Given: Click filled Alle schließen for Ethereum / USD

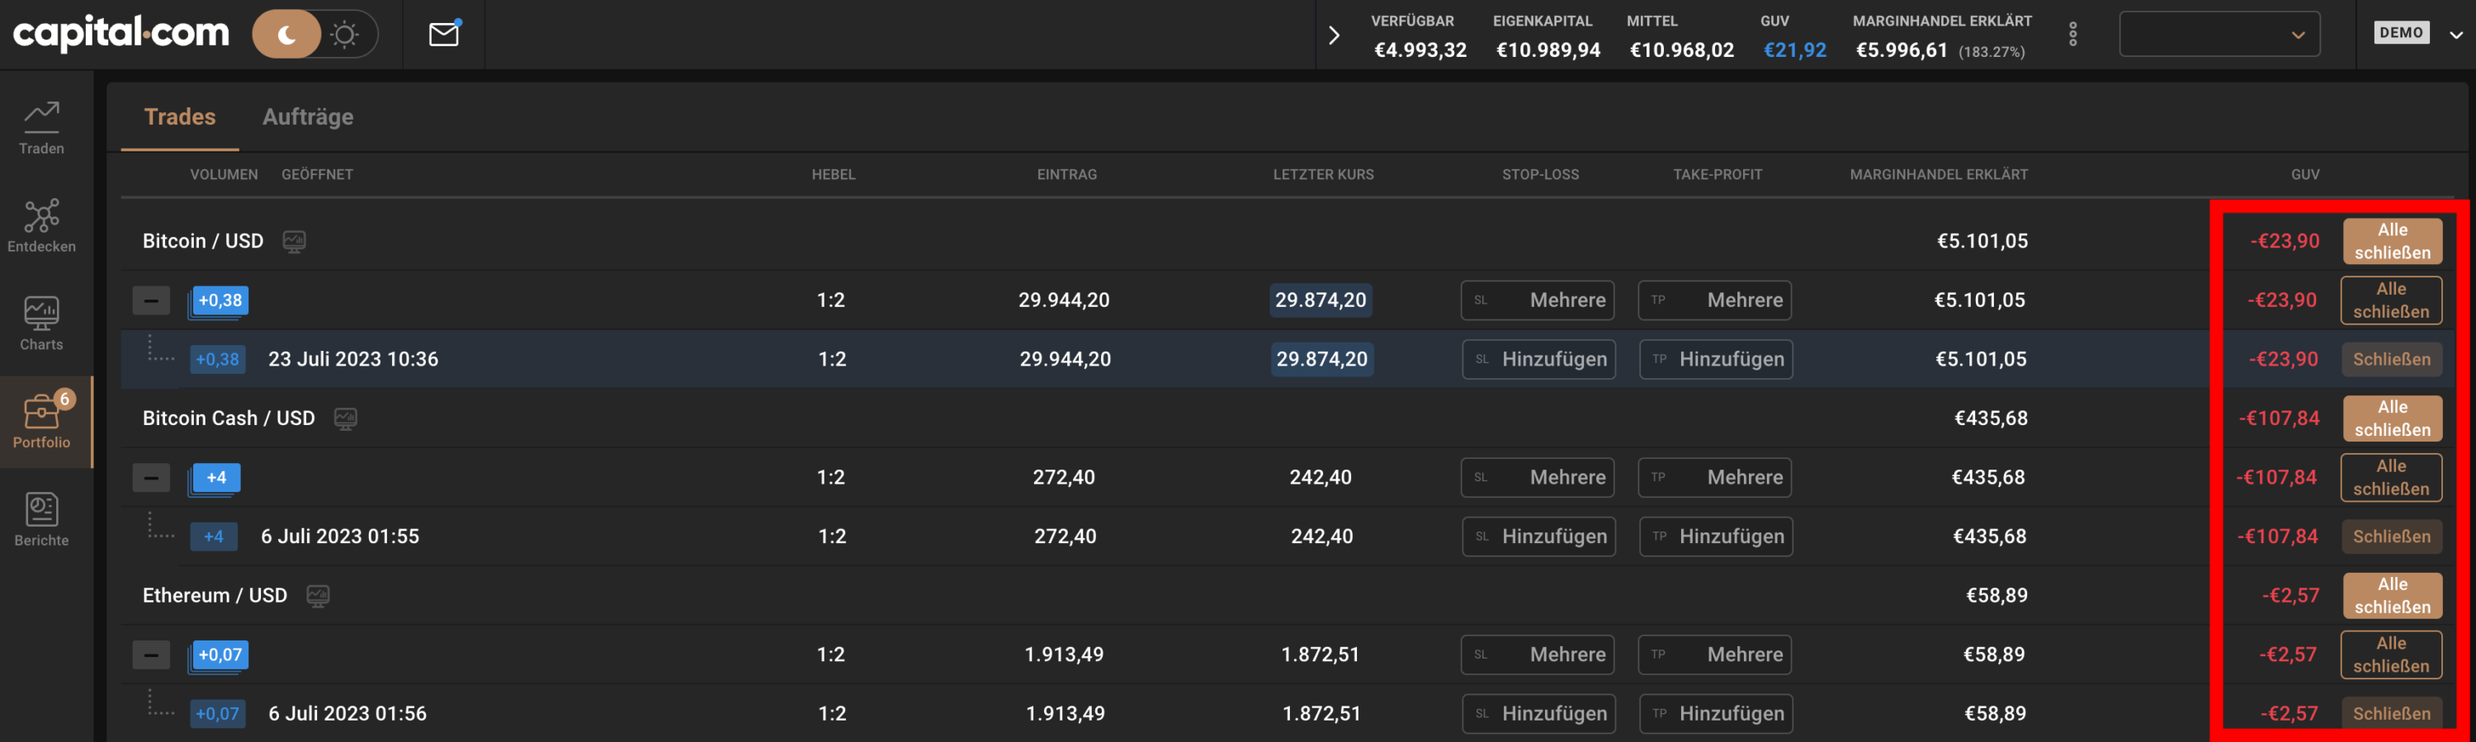Looking at the screenshot, I should (2392, 596).
